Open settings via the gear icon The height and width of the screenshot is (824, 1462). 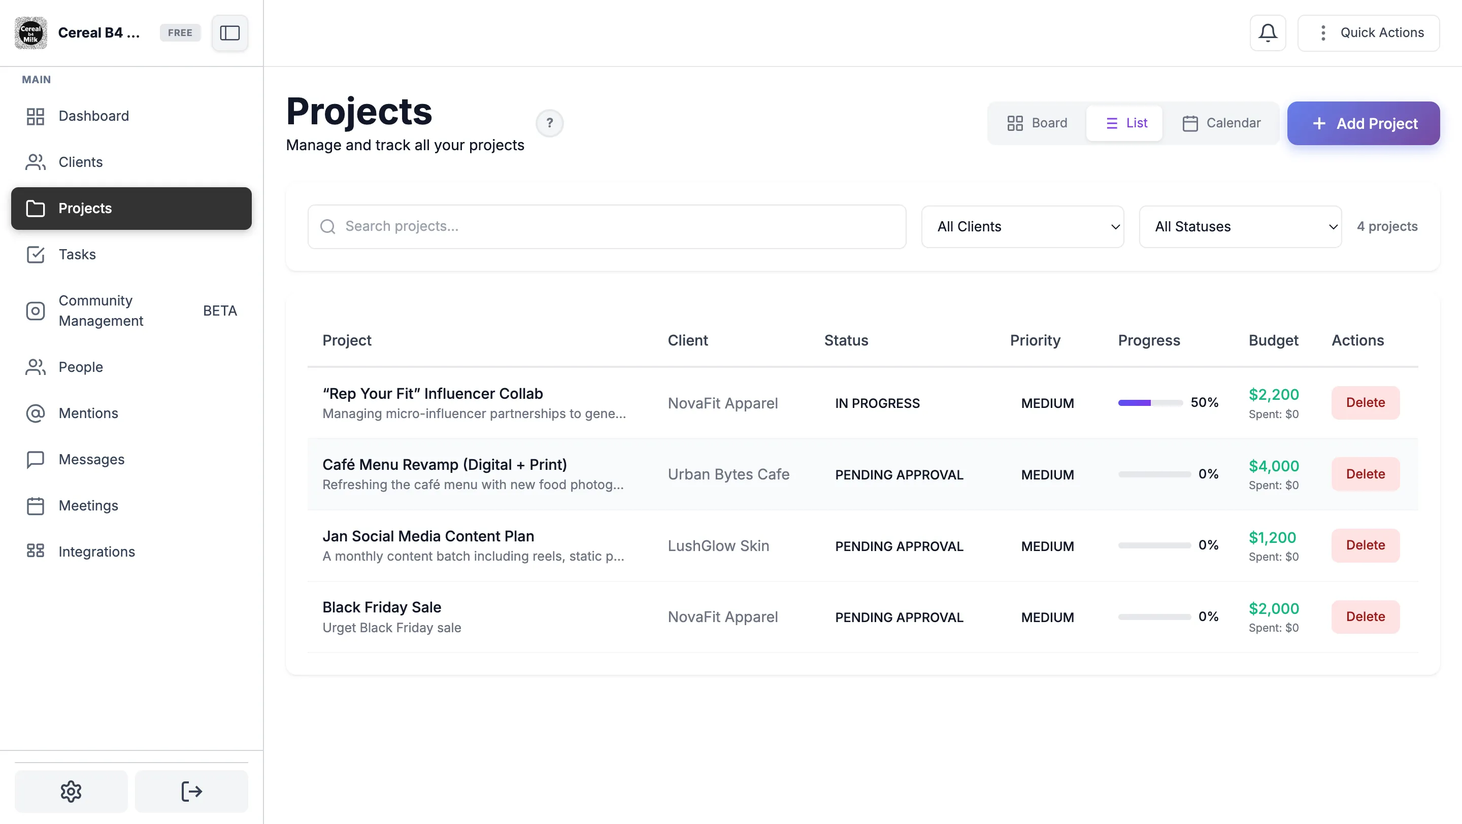tap(71, 791)
